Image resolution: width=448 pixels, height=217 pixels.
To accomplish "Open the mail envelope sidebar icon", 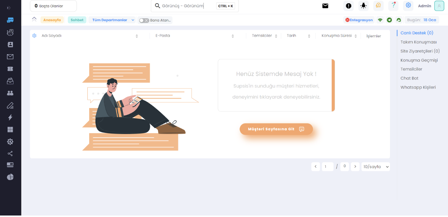I will [x=10, y=57].
